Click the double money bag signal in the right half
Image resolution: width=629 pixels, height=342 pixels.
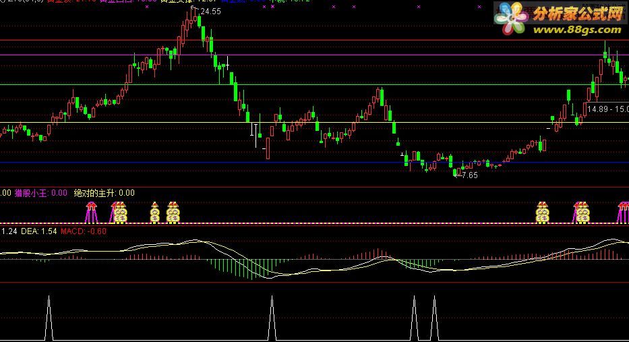pos(542,212)
